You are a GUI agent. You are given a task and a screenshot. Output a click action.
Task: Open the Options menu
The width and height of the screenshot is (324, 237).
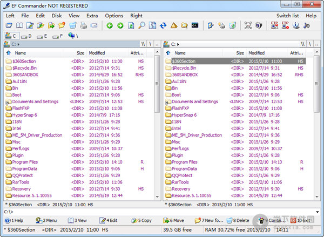pyautogui.click(x=114, y=16)
